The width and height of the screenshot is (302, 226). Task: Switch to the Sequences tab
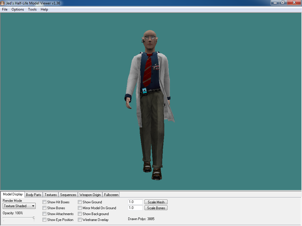[68, 195]
